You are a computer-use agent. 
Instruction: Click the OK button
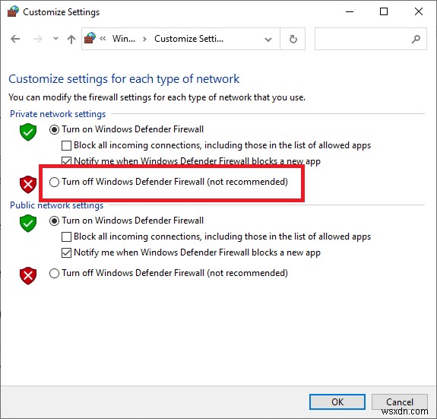tap(337, 402)
